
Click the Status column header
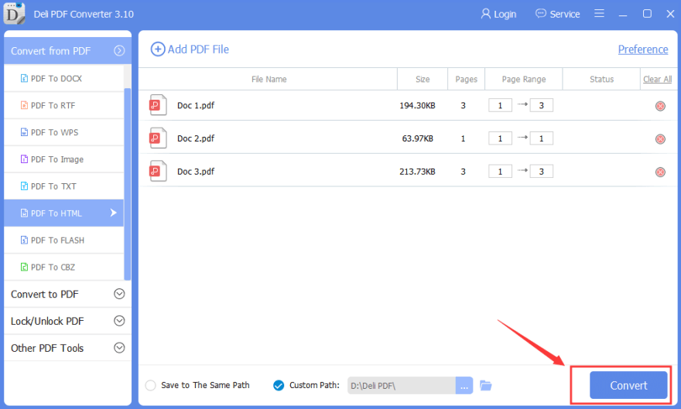click(x=601, y=79)
